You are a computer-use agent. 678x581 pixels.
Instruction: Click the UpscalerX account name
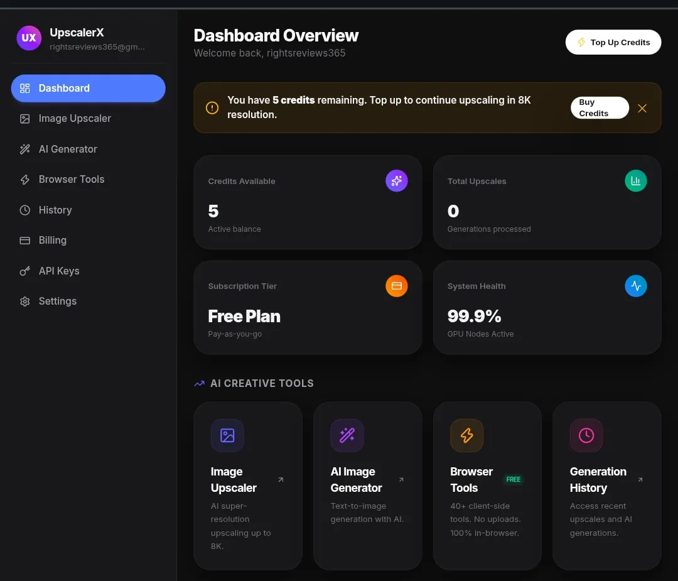77,33
